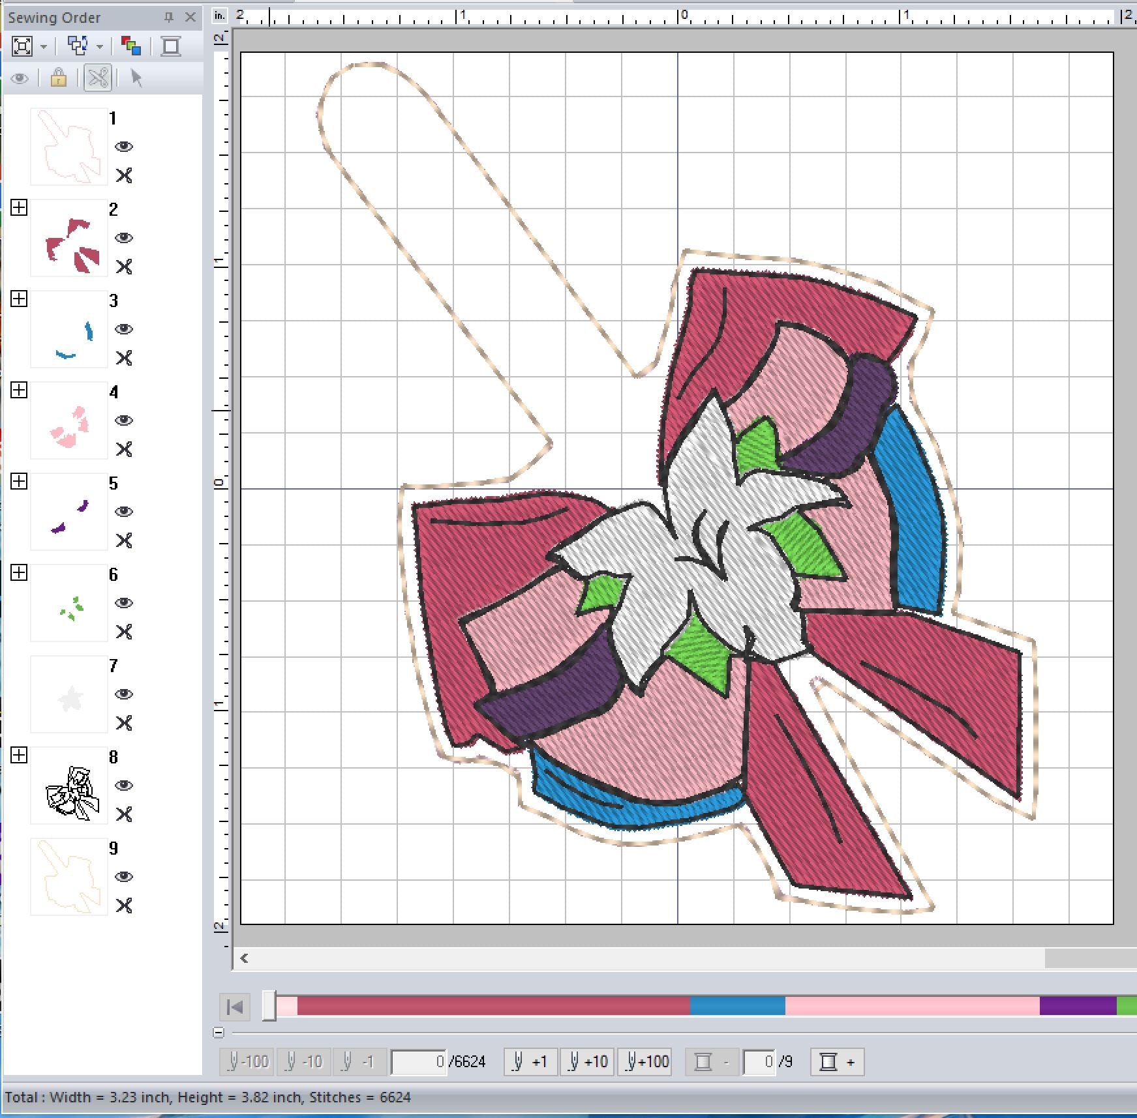Pin the Sewing Order panel
This screenshot has height=1118, width=1137.
tap(169, 18)
